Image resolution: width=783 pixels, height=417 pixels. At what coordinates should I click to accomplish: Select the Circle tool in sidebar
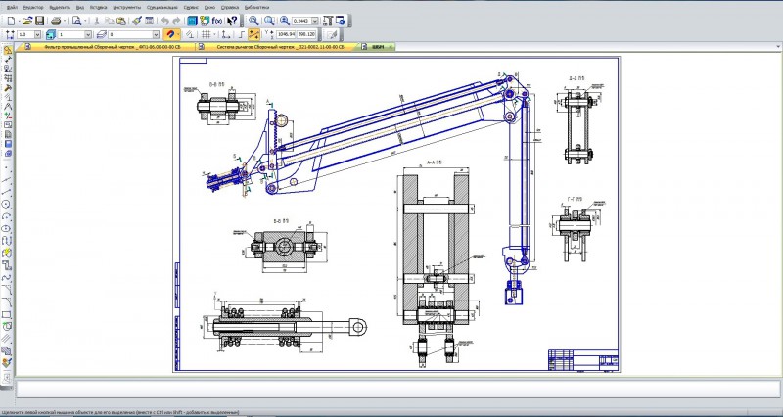click(x=7, y=204)
